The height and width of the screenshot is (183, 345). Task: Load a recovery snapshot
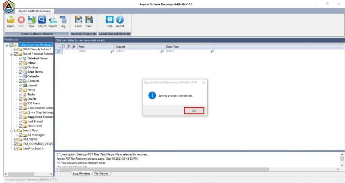(78, 20)
